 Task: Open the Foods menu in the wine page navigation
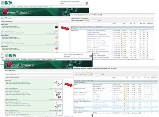pyautogui.click(x=14, y=7)
